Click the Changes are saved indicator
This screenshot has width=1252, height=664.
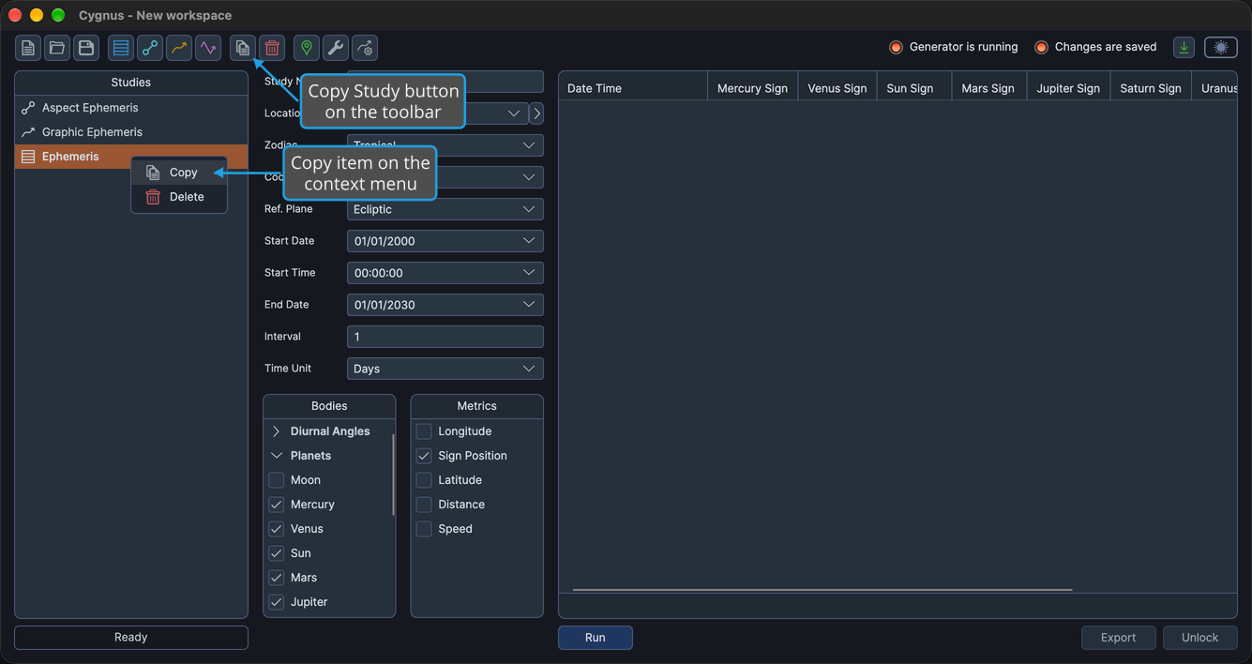[x=1095, y=47]
